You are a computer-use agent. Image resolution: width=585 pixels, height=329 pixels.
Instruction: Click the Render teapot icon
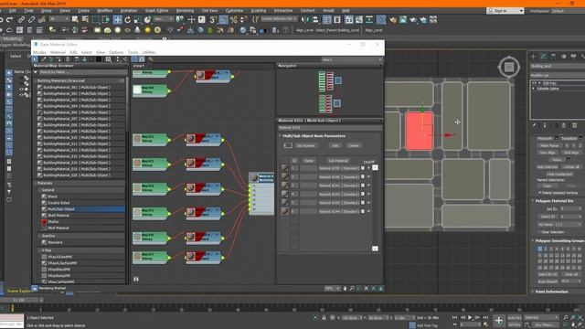point(413,20)
